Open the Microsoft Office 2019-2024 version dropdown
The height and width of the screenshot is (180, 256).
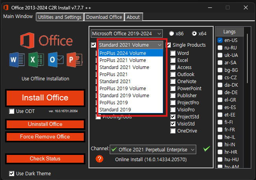click(x=127, y=33)
